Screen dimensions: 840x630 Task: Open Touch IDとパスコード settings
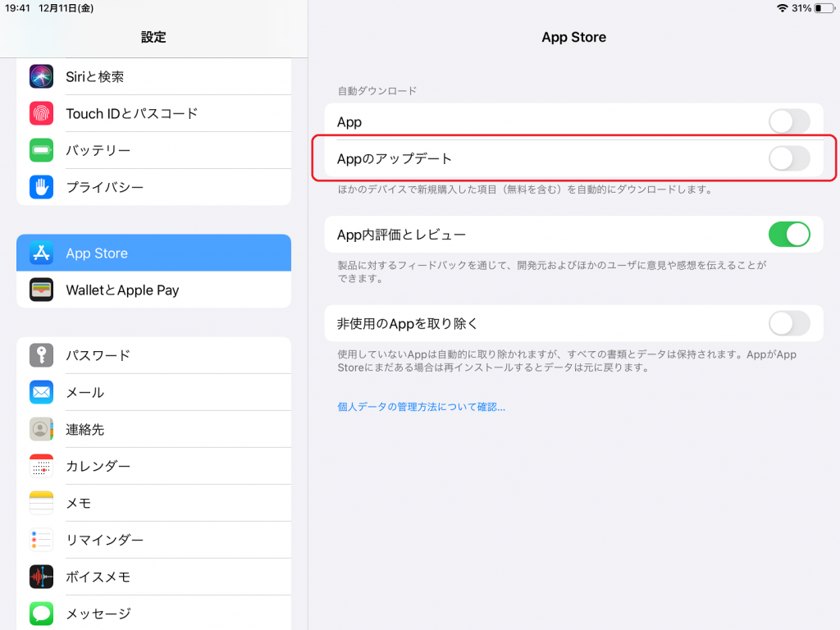coord(153,113)
